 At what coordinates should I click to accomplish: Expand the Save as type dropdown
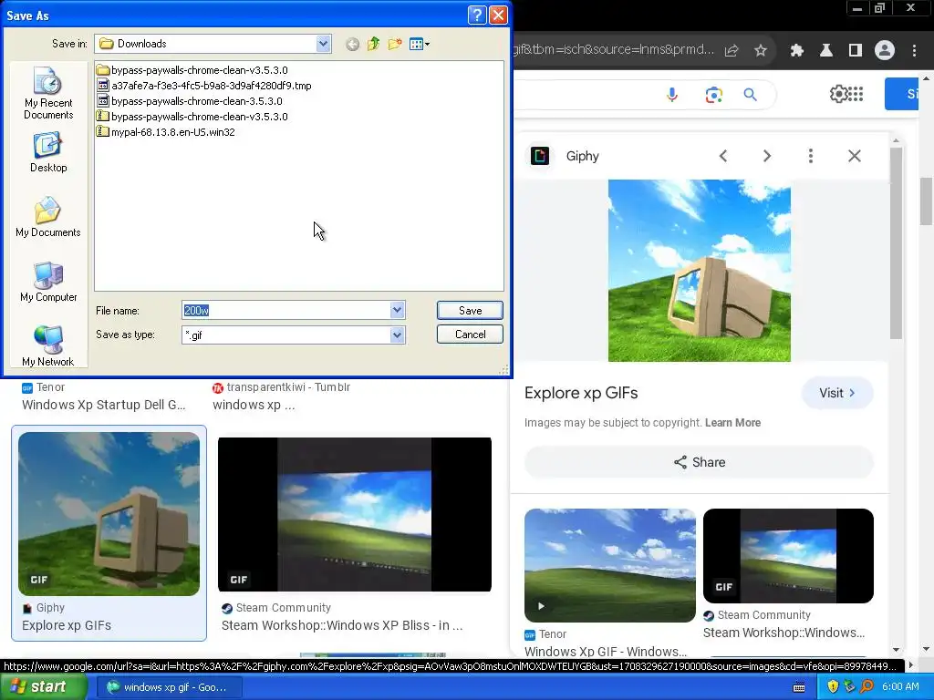[398, 335]
